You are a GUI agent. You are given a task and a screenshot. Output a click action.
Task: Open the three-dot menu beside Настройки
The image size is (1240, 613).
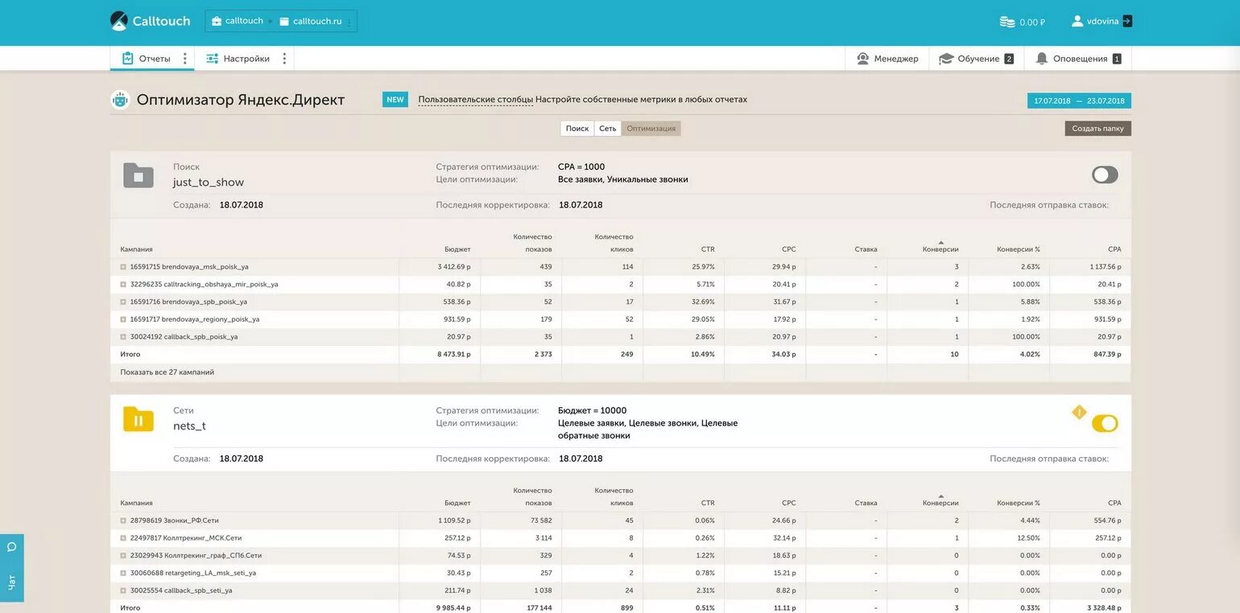point(284,59)
